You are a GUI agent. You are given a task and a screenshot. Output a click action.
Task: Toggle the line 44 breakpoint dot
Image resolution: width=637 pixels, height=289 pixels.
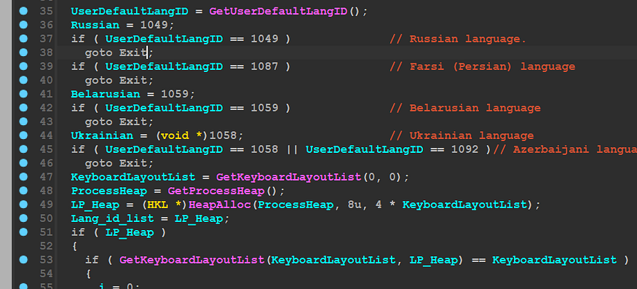coord(23,135)
